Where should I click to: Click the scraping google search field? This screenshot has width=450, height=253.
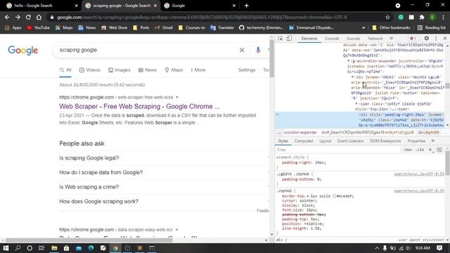click(x=146, y=50)
